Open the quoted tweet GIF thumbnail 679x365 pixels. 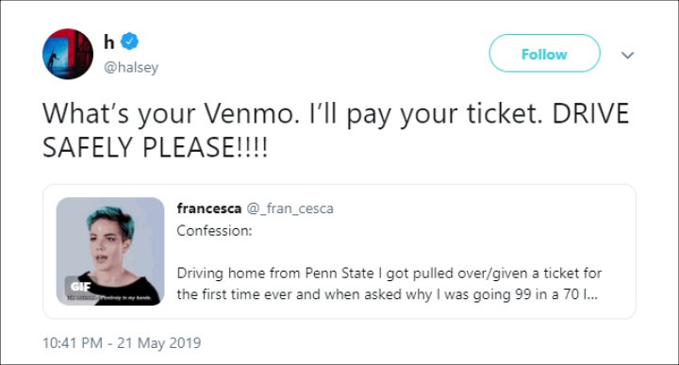coord(110,251)
